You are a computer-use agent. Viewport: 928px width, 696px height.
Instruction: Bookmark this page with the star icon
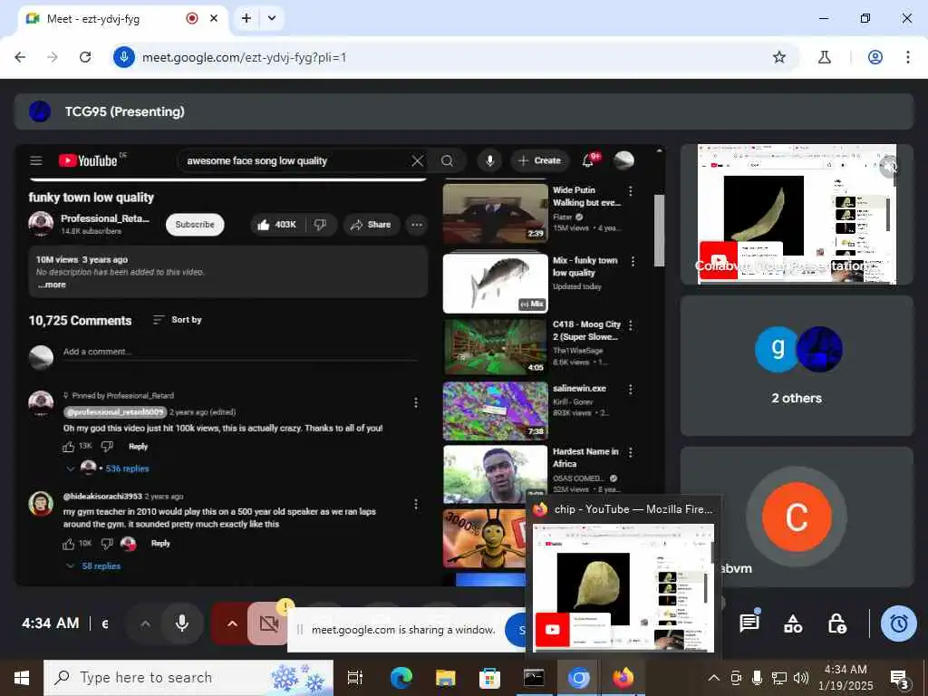[778, 57]
